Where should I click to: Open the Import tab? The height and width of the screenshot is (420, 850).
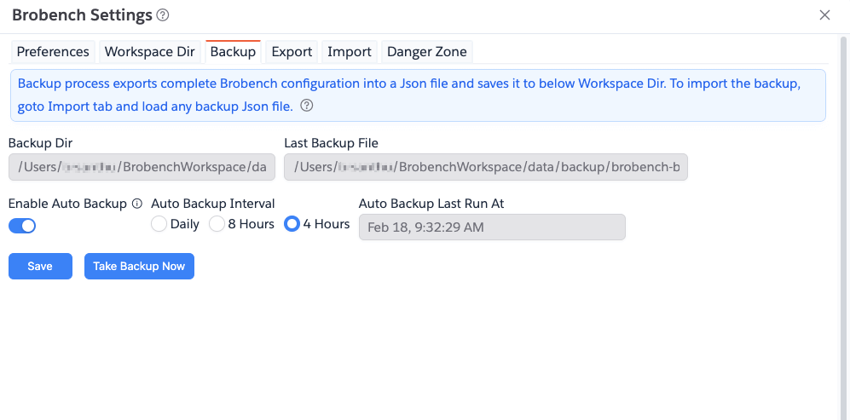pos(350,52)
